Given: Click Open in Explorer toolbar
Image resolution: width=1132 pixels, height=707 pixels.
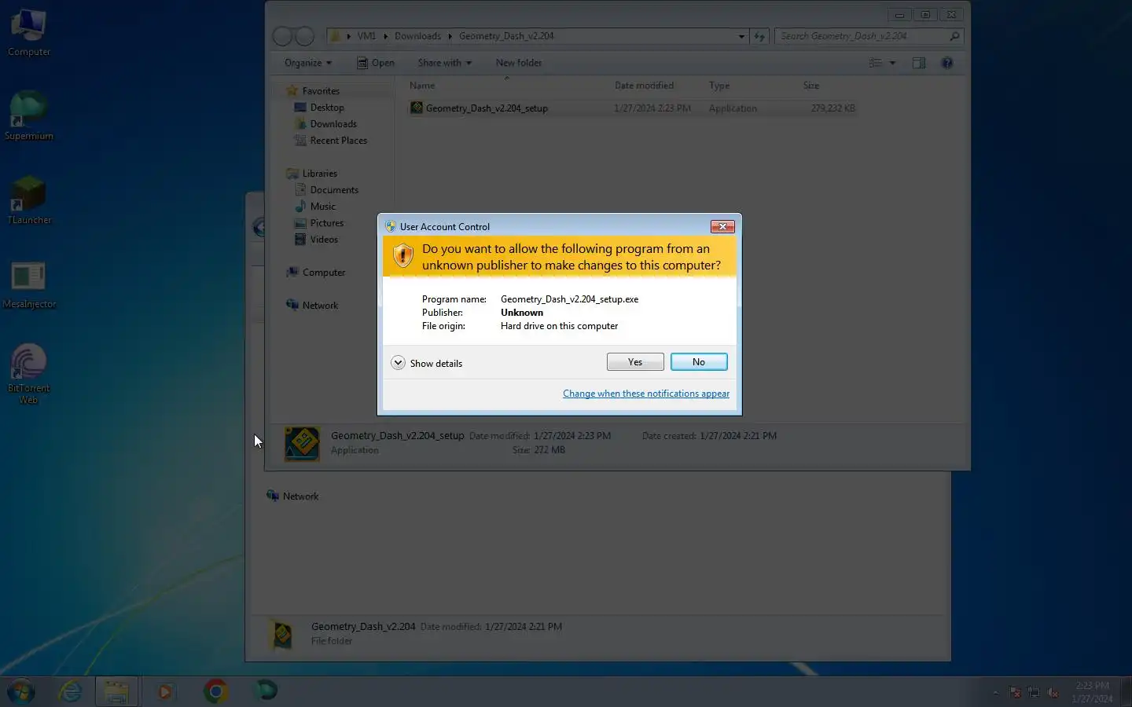Looking at the screenshot, I should [376, 63].
